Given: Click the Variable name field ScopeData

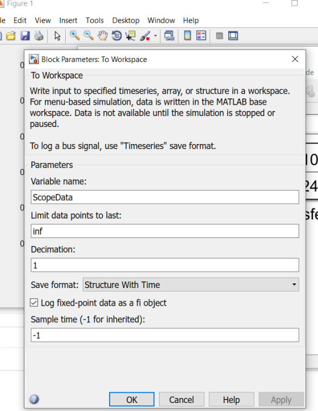Looking at the screenshot, I should pyautogui.click(x=165, y=197).
